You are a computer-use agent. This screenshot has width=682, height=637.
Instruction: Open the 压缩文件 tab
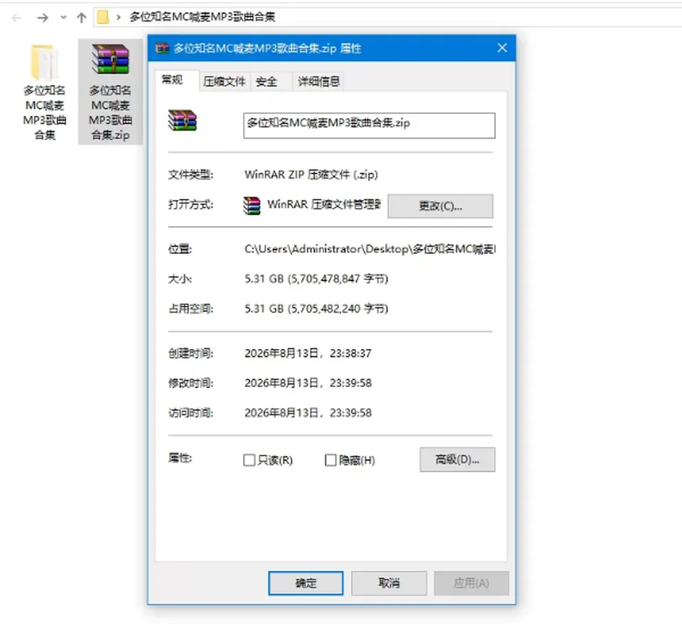click(x=224, y=82)
